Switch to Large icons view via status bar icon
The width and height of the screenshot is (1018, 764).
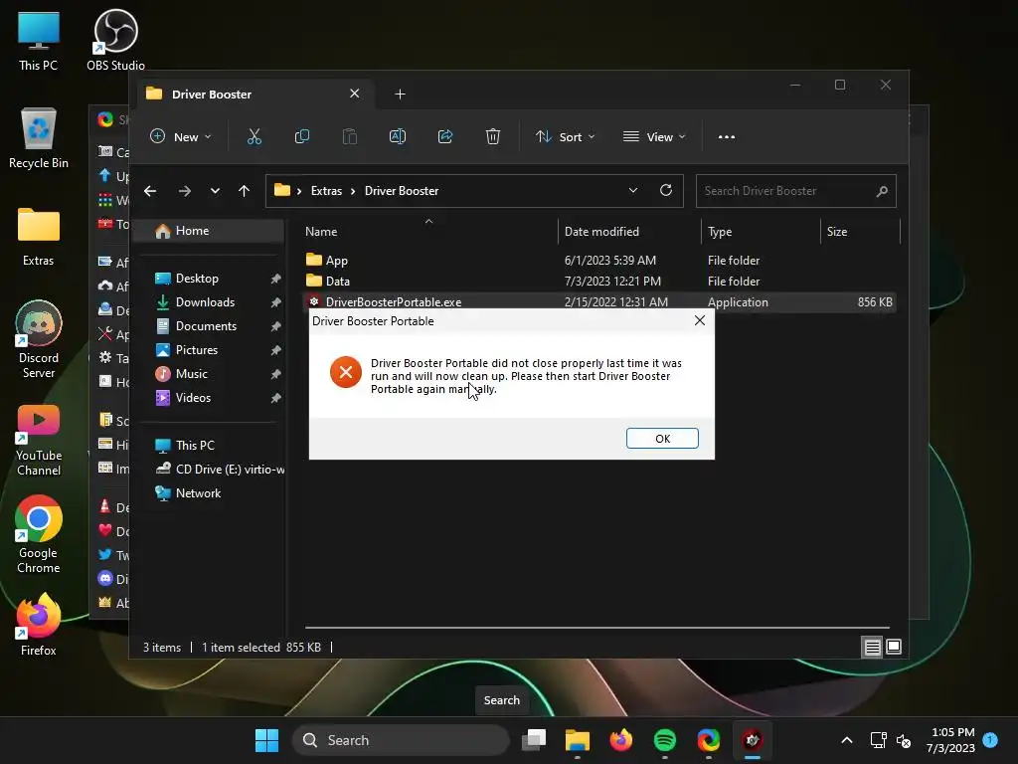[894, 647]
